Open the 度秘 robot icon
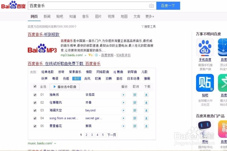 point(205,129)
